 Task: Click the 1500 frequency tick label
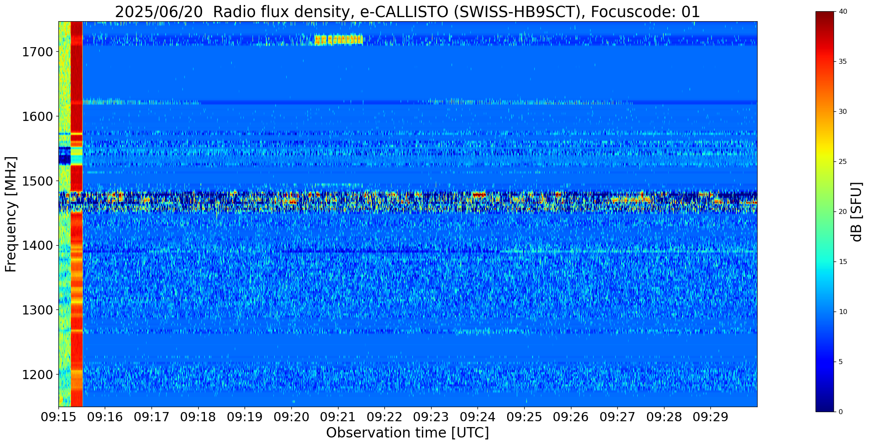(x=38, y=181)
